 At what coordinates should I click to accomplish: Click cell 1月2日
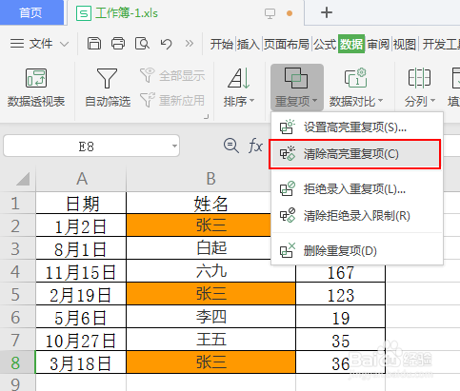81,225
